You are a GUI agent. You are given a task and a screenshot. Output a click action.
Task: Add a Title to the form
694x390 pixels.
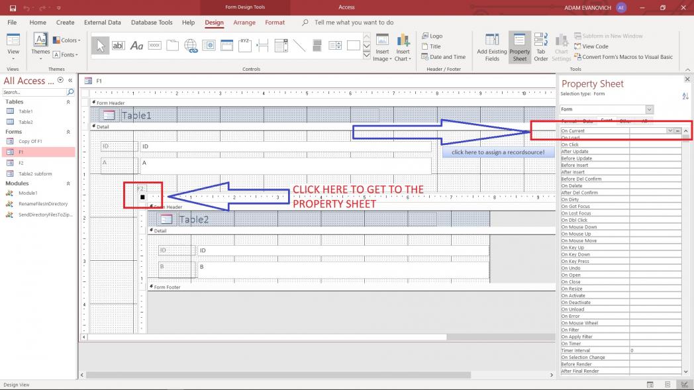coord(431,46)
